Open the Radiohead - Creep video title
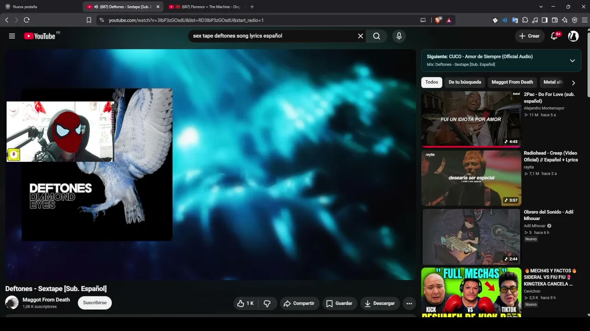This screenshot has height=331, width=590. (x=551, y=156)
